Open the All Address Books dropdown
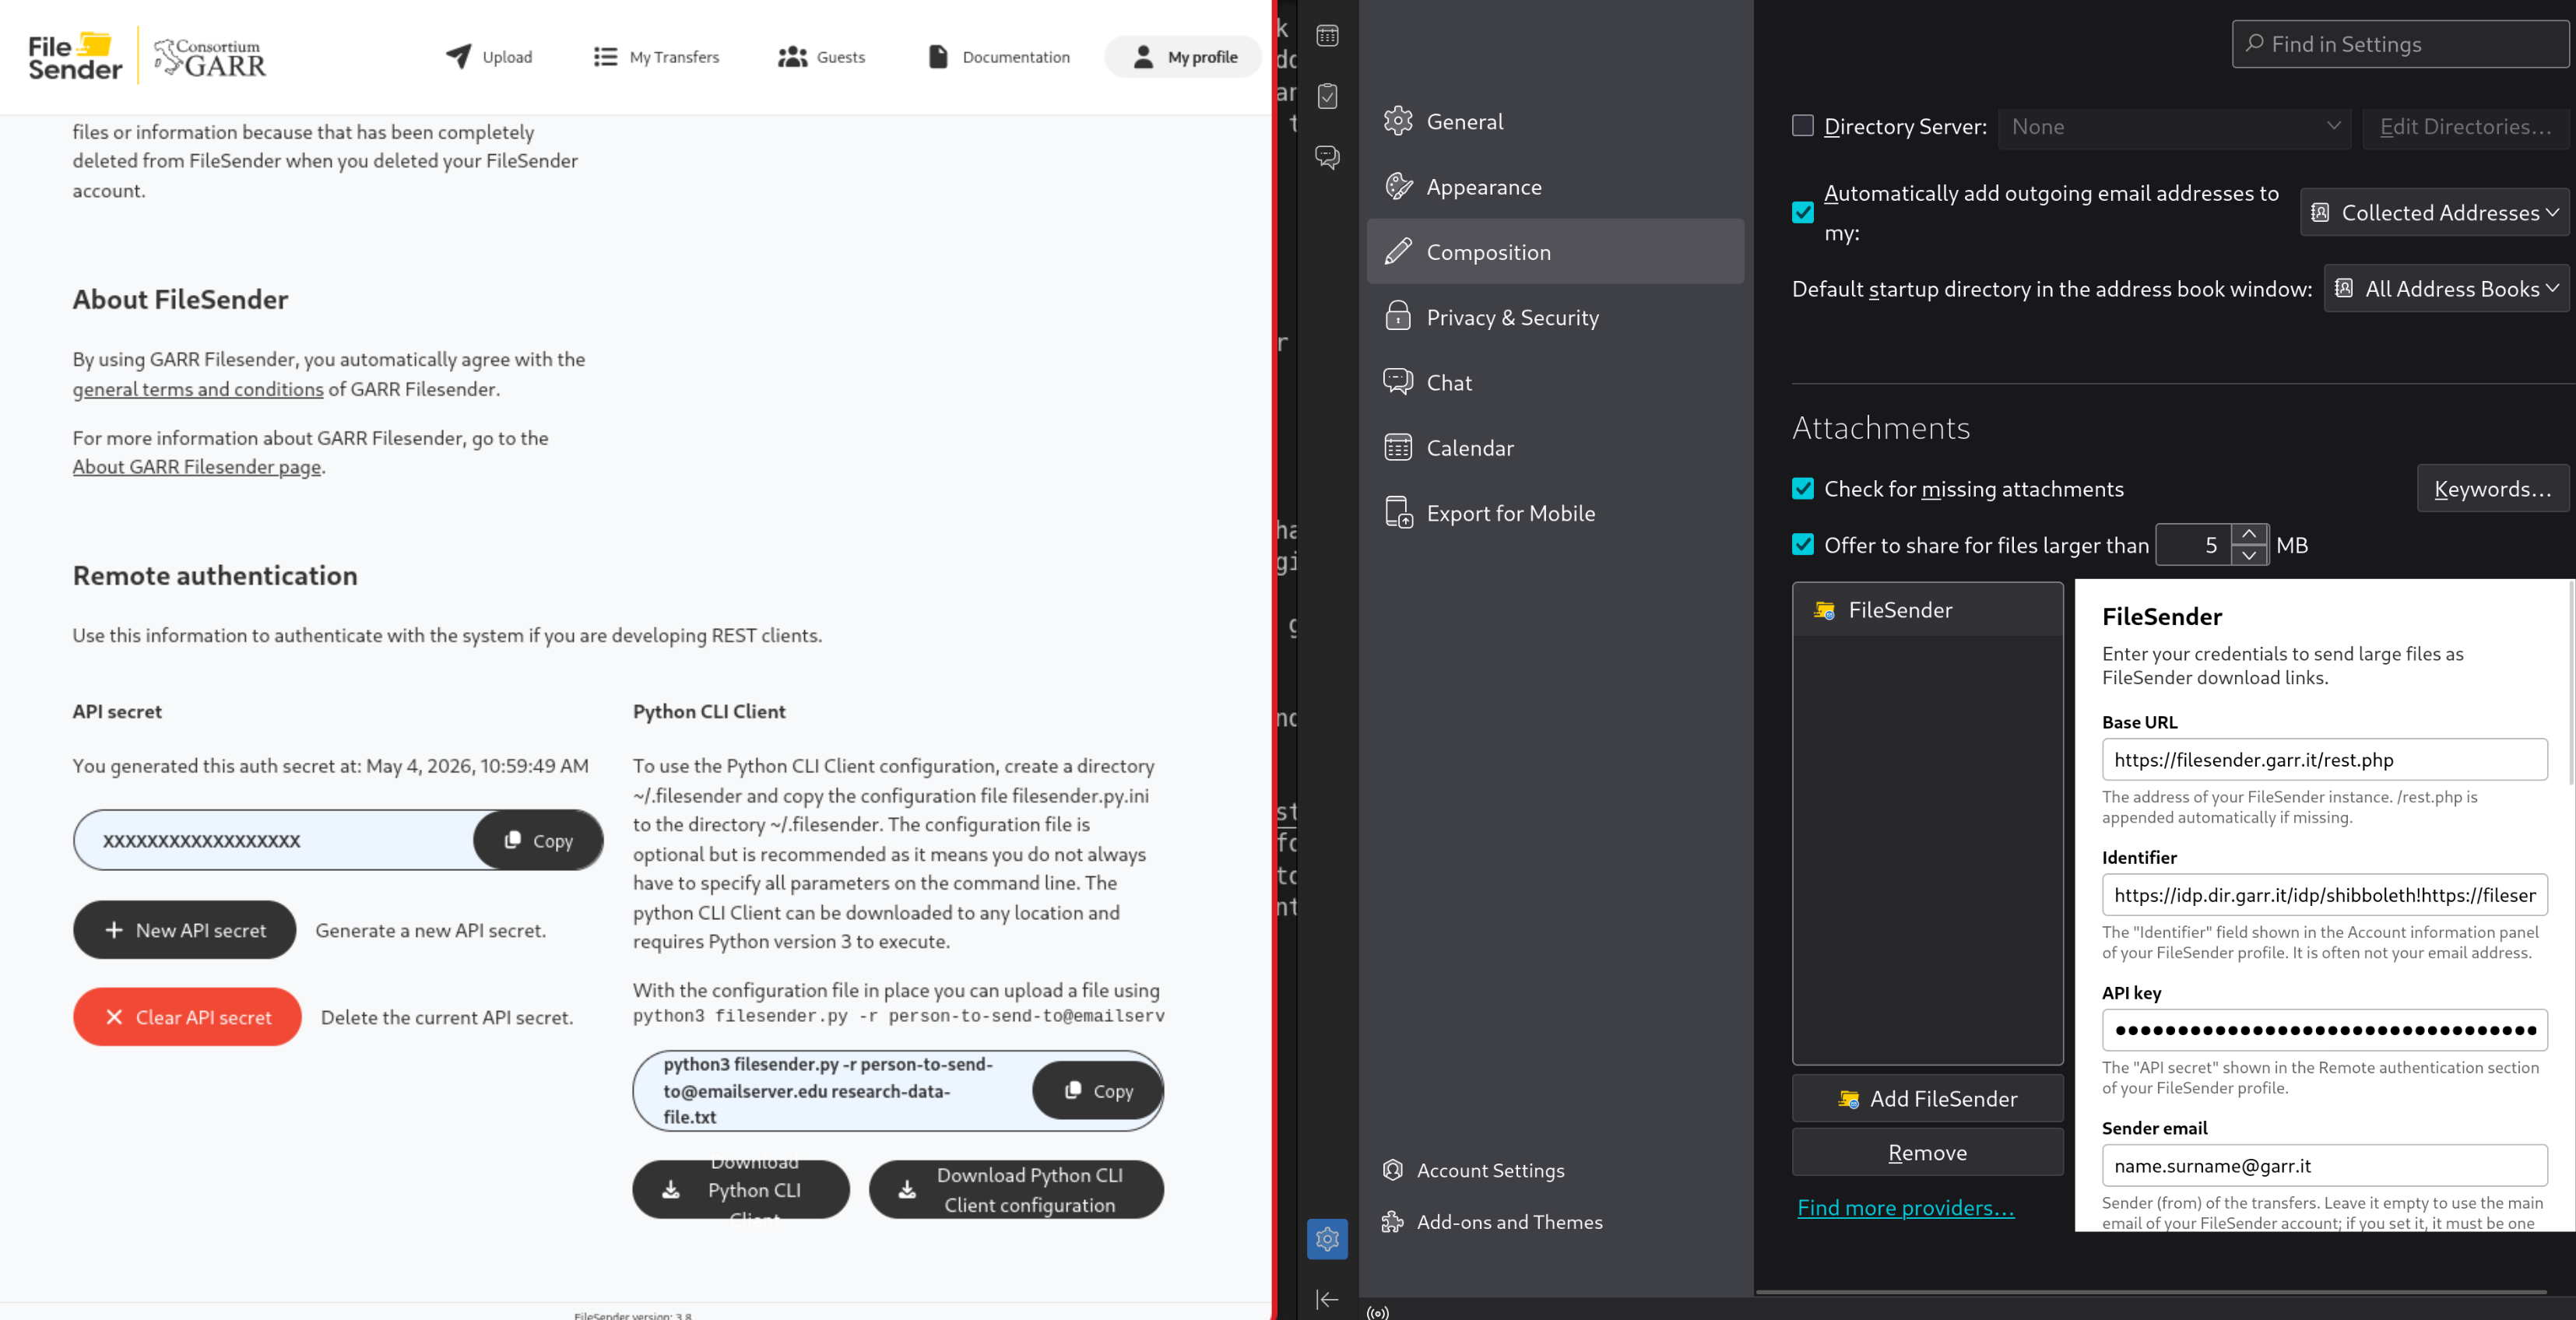Screen dimensions: 2576x1320 pos(2446,288)
